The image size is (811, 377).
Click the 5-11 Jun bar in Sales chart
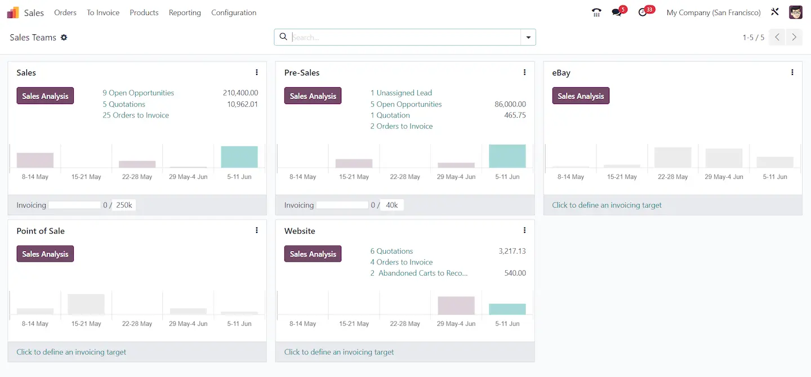(239, 157)
